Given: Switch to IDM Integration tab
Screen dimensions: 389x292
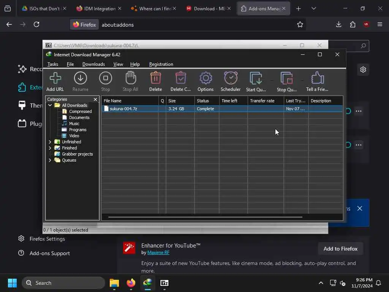Looking at the screenshot, I should click(x=99, y=8).
